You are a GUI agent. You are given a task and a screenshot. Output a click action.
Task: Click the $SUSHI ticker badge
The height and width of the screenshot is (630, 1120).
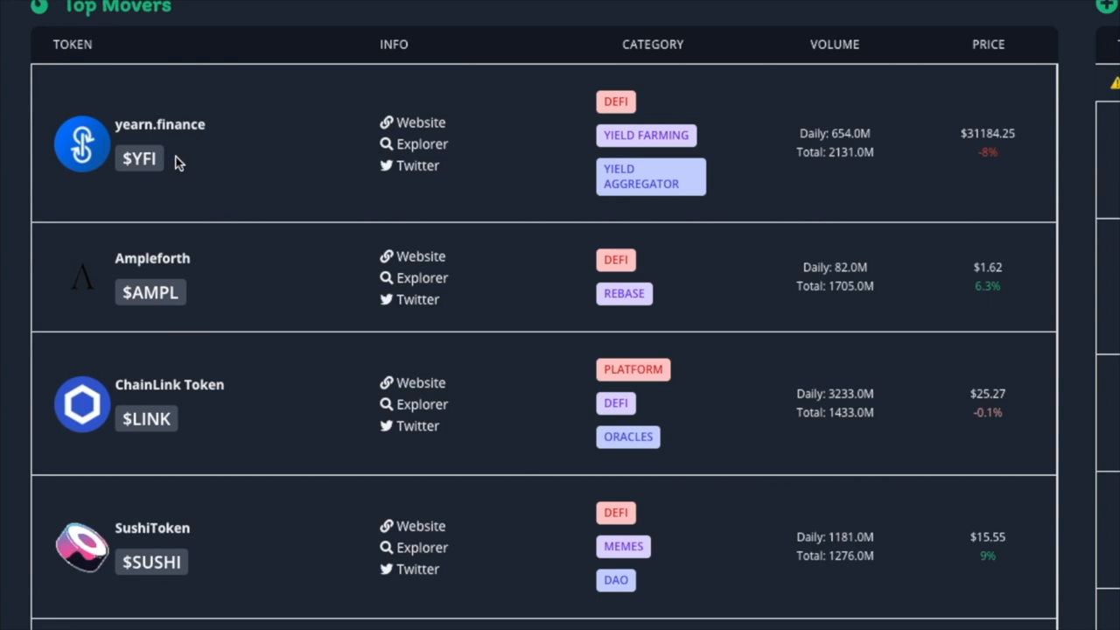[x=151, y=562]
